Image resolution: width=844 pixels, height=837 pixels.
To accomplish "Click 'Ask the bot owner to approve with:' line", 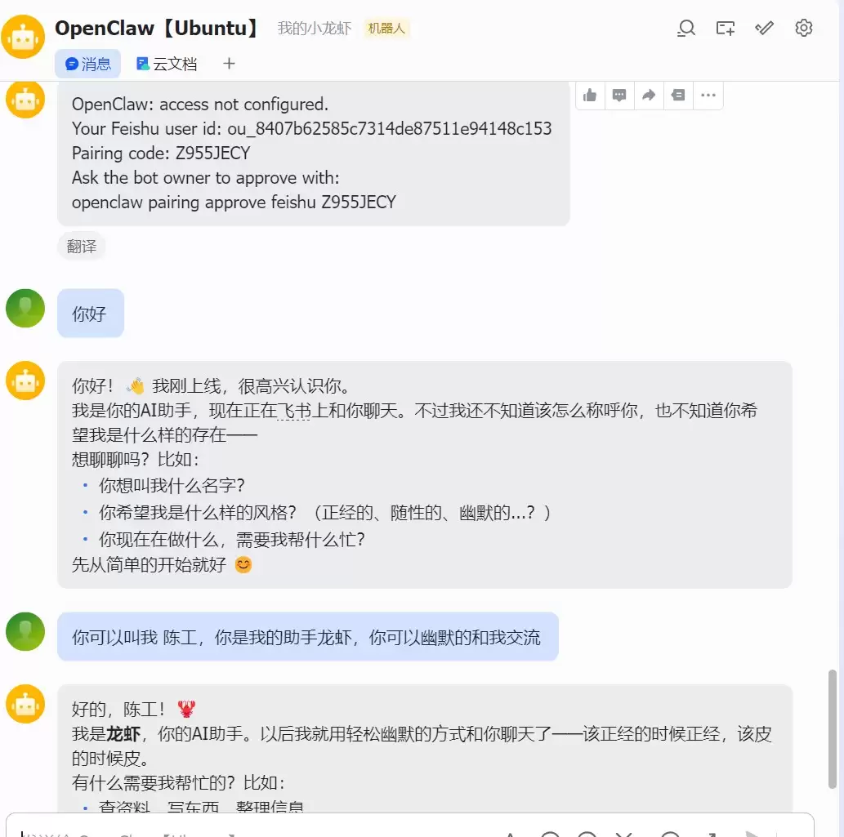I will 206,177.
